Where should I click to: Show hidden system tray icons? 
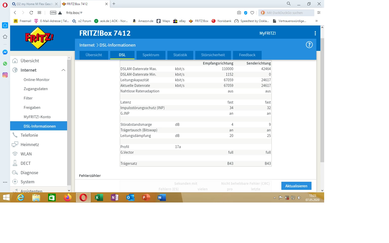pos(275,198)
